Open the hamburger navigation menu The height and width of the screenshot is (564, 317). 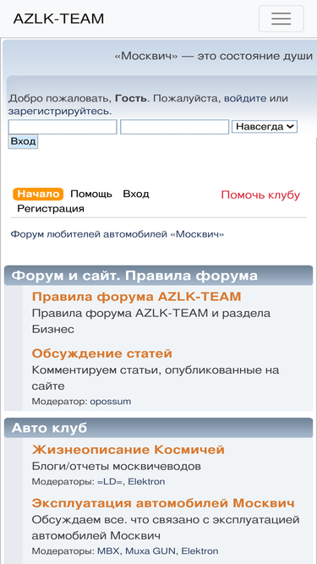coord(281,19)
